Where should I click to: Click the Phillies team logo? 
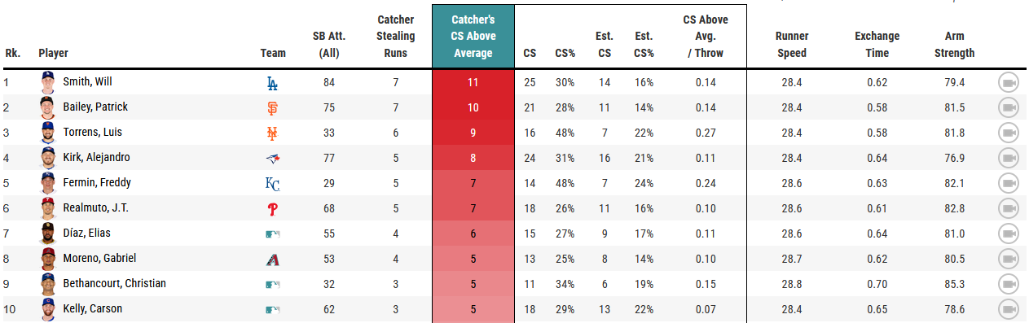(273, 208)
